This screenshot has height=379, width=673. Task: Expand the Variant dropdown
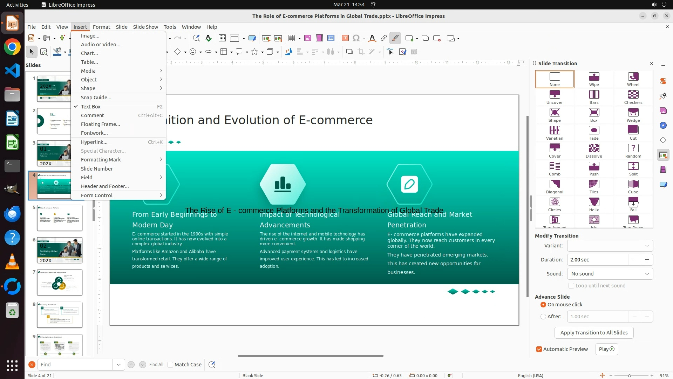(610, 246)
